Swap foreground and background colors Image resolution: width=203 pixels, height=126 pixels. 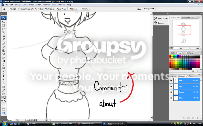(x=5, y=101)
